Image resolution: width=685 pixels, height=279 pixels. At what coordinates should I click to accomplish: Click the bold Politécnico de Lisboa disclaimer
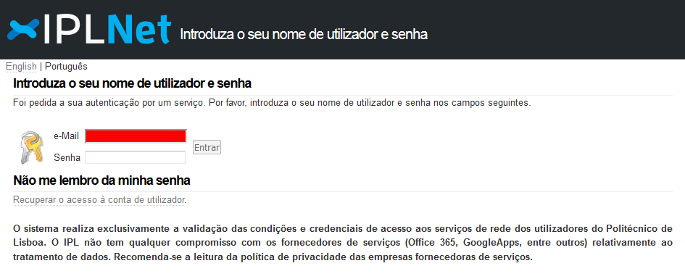(x=342, y=243)
